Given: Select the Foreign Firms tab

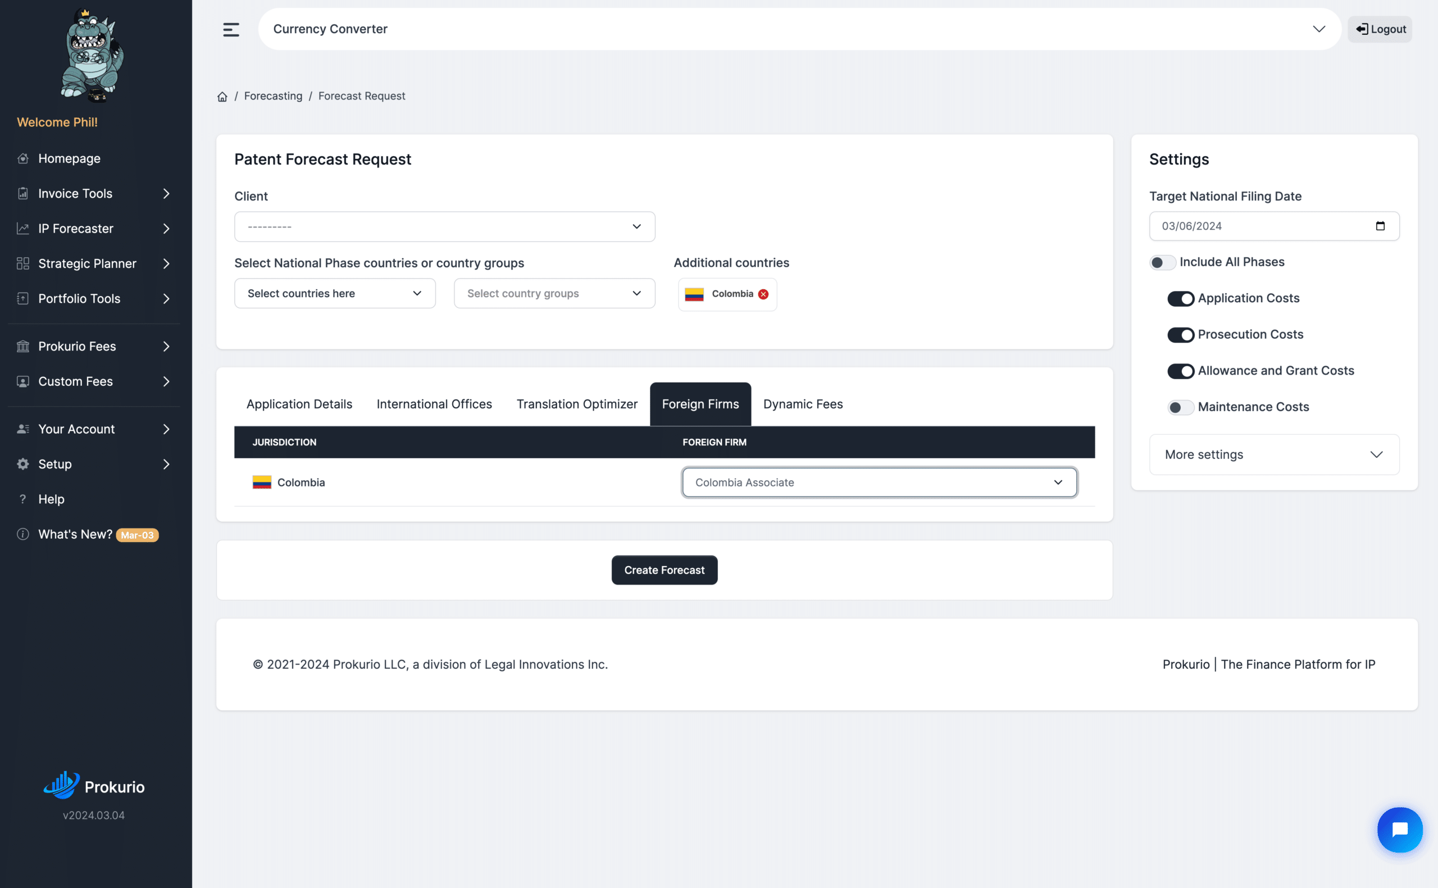Looking at the screenshot, I should [700, 404].
